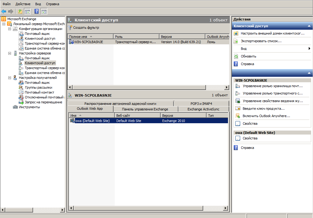Screen dimensions: 313x218
Task: Collapse the Конфигурация организации tree branch
Action: click(9, 29)
